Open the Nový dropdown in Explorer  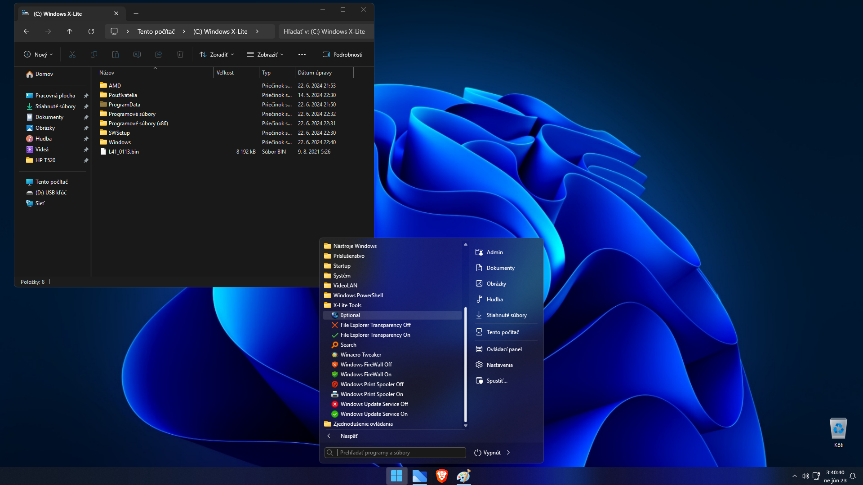38,54
